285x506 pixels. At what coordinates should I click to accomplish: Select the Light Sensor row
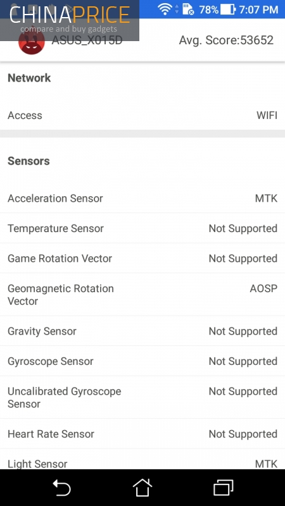(142, 459)
